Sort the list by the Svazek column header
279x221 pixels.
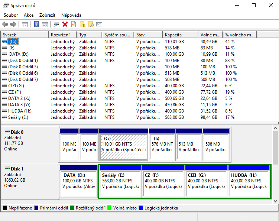24,35
